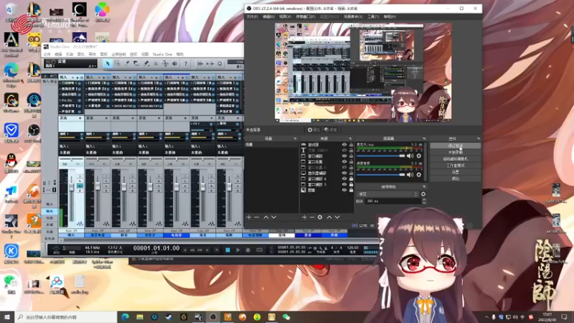Toggle eye visibility for last image source in OBS
574x323 pixels.
pyautogui.click(x=344, y=190)
